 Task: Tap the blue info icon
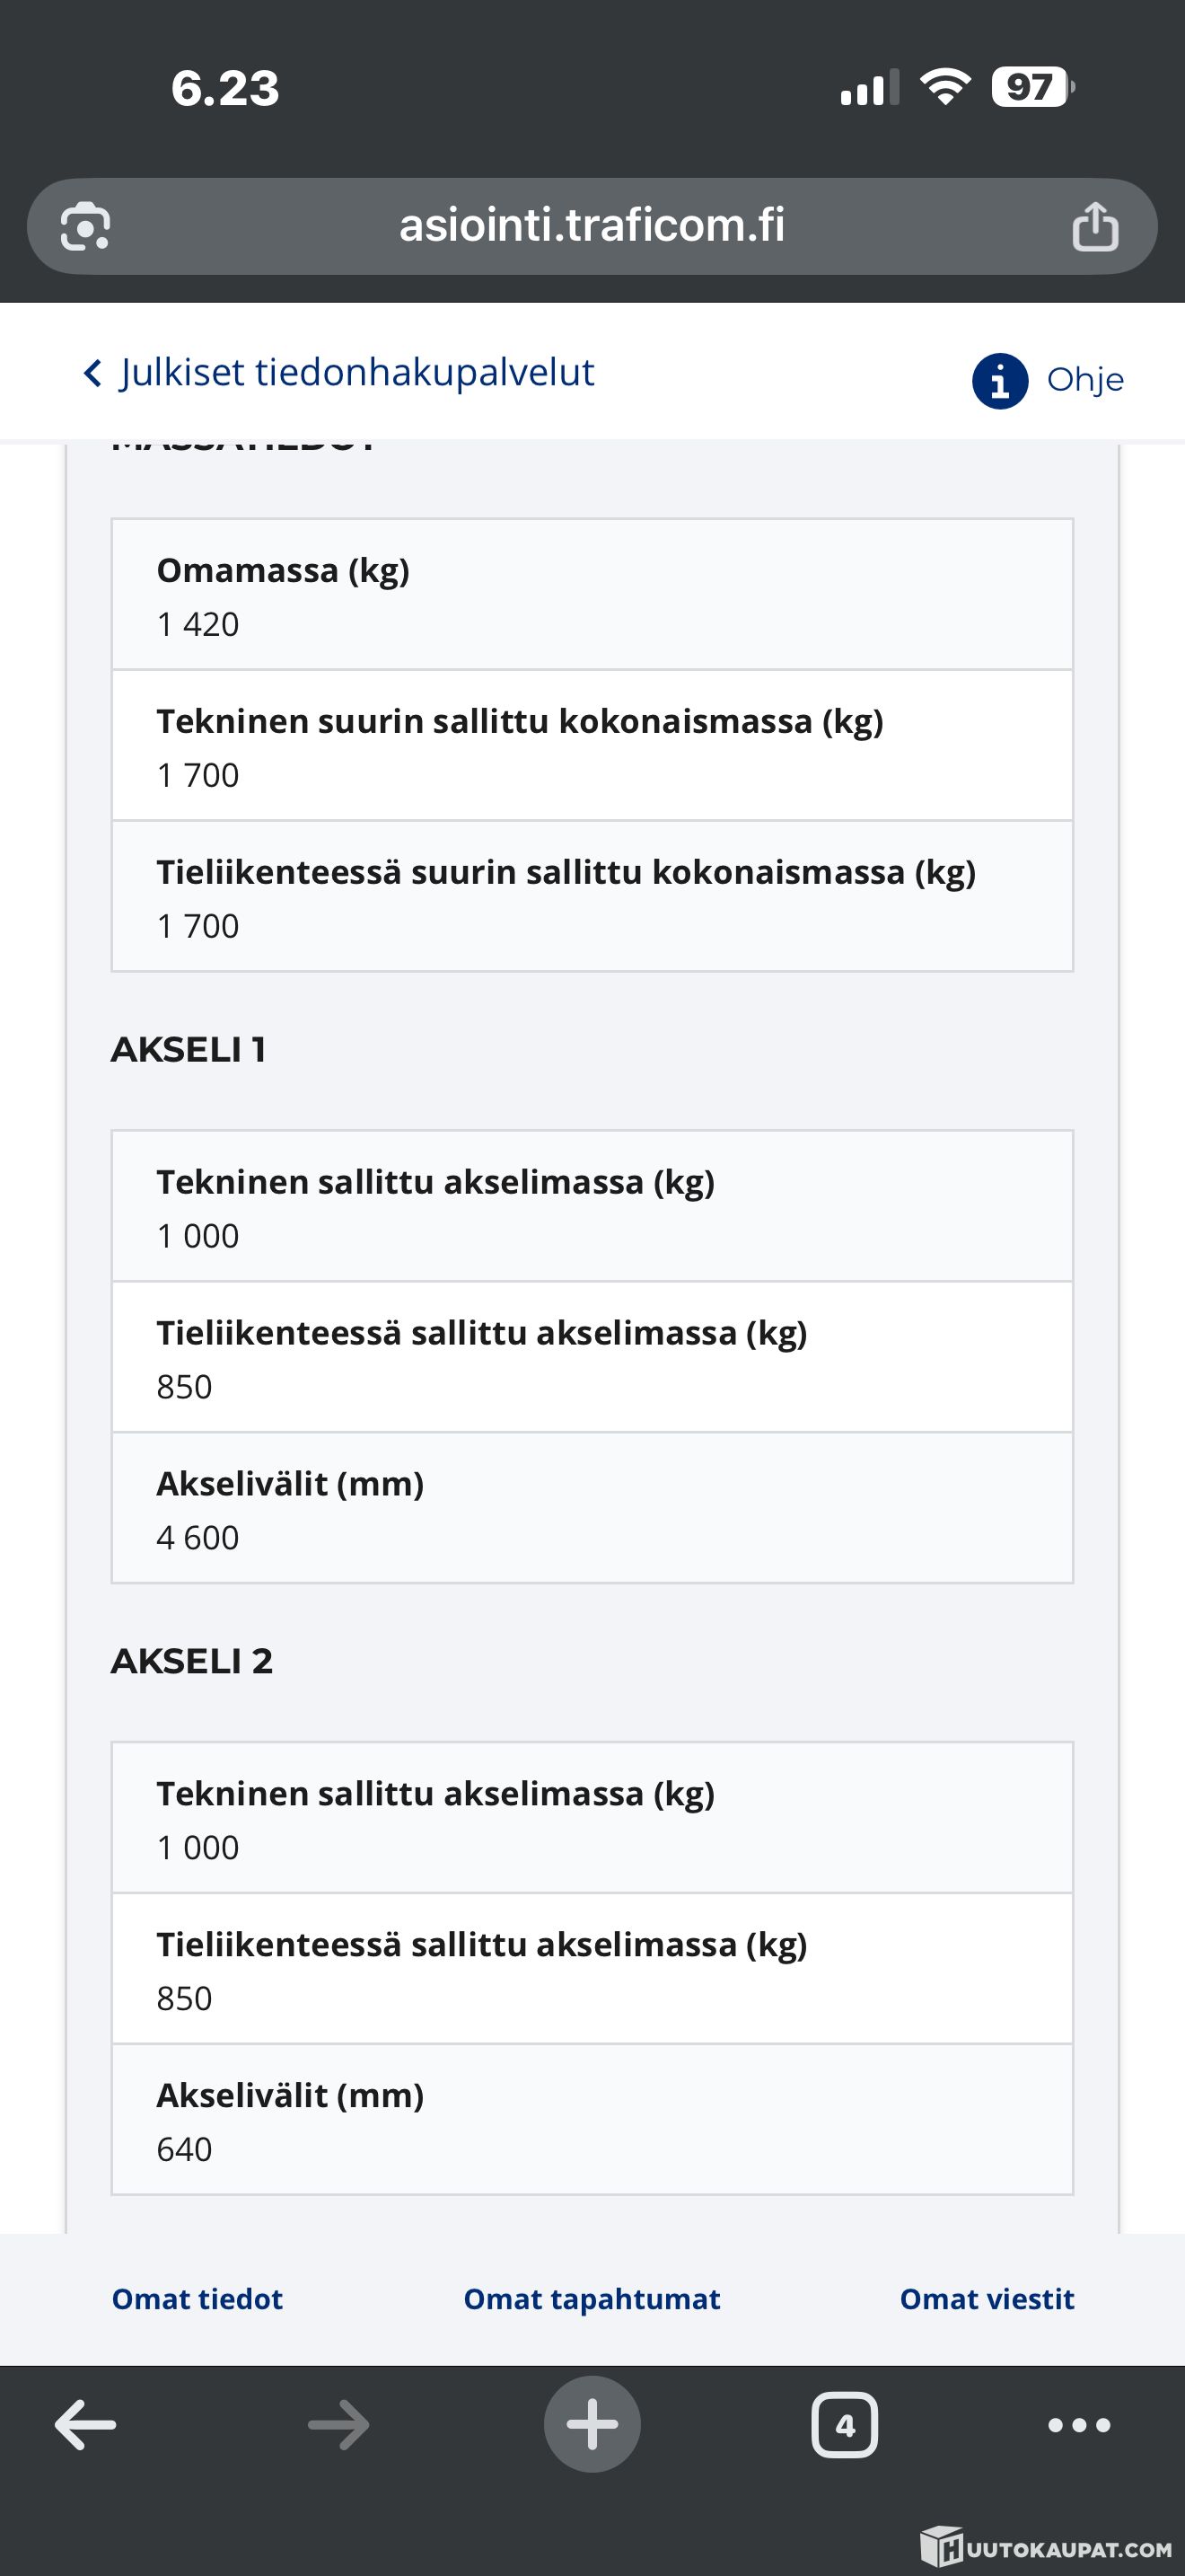999,381
